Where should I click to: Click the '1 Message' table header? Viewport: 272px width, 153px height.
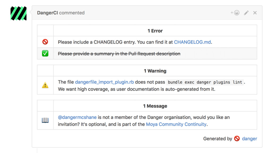pyautogui.click(x=155, y=106)
